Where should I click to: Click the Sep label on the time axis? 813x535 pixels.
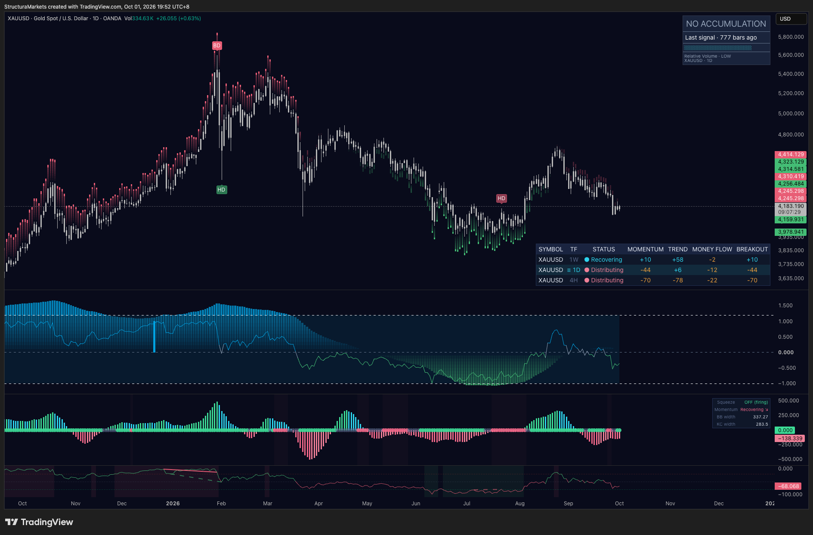tap(568, 504)
